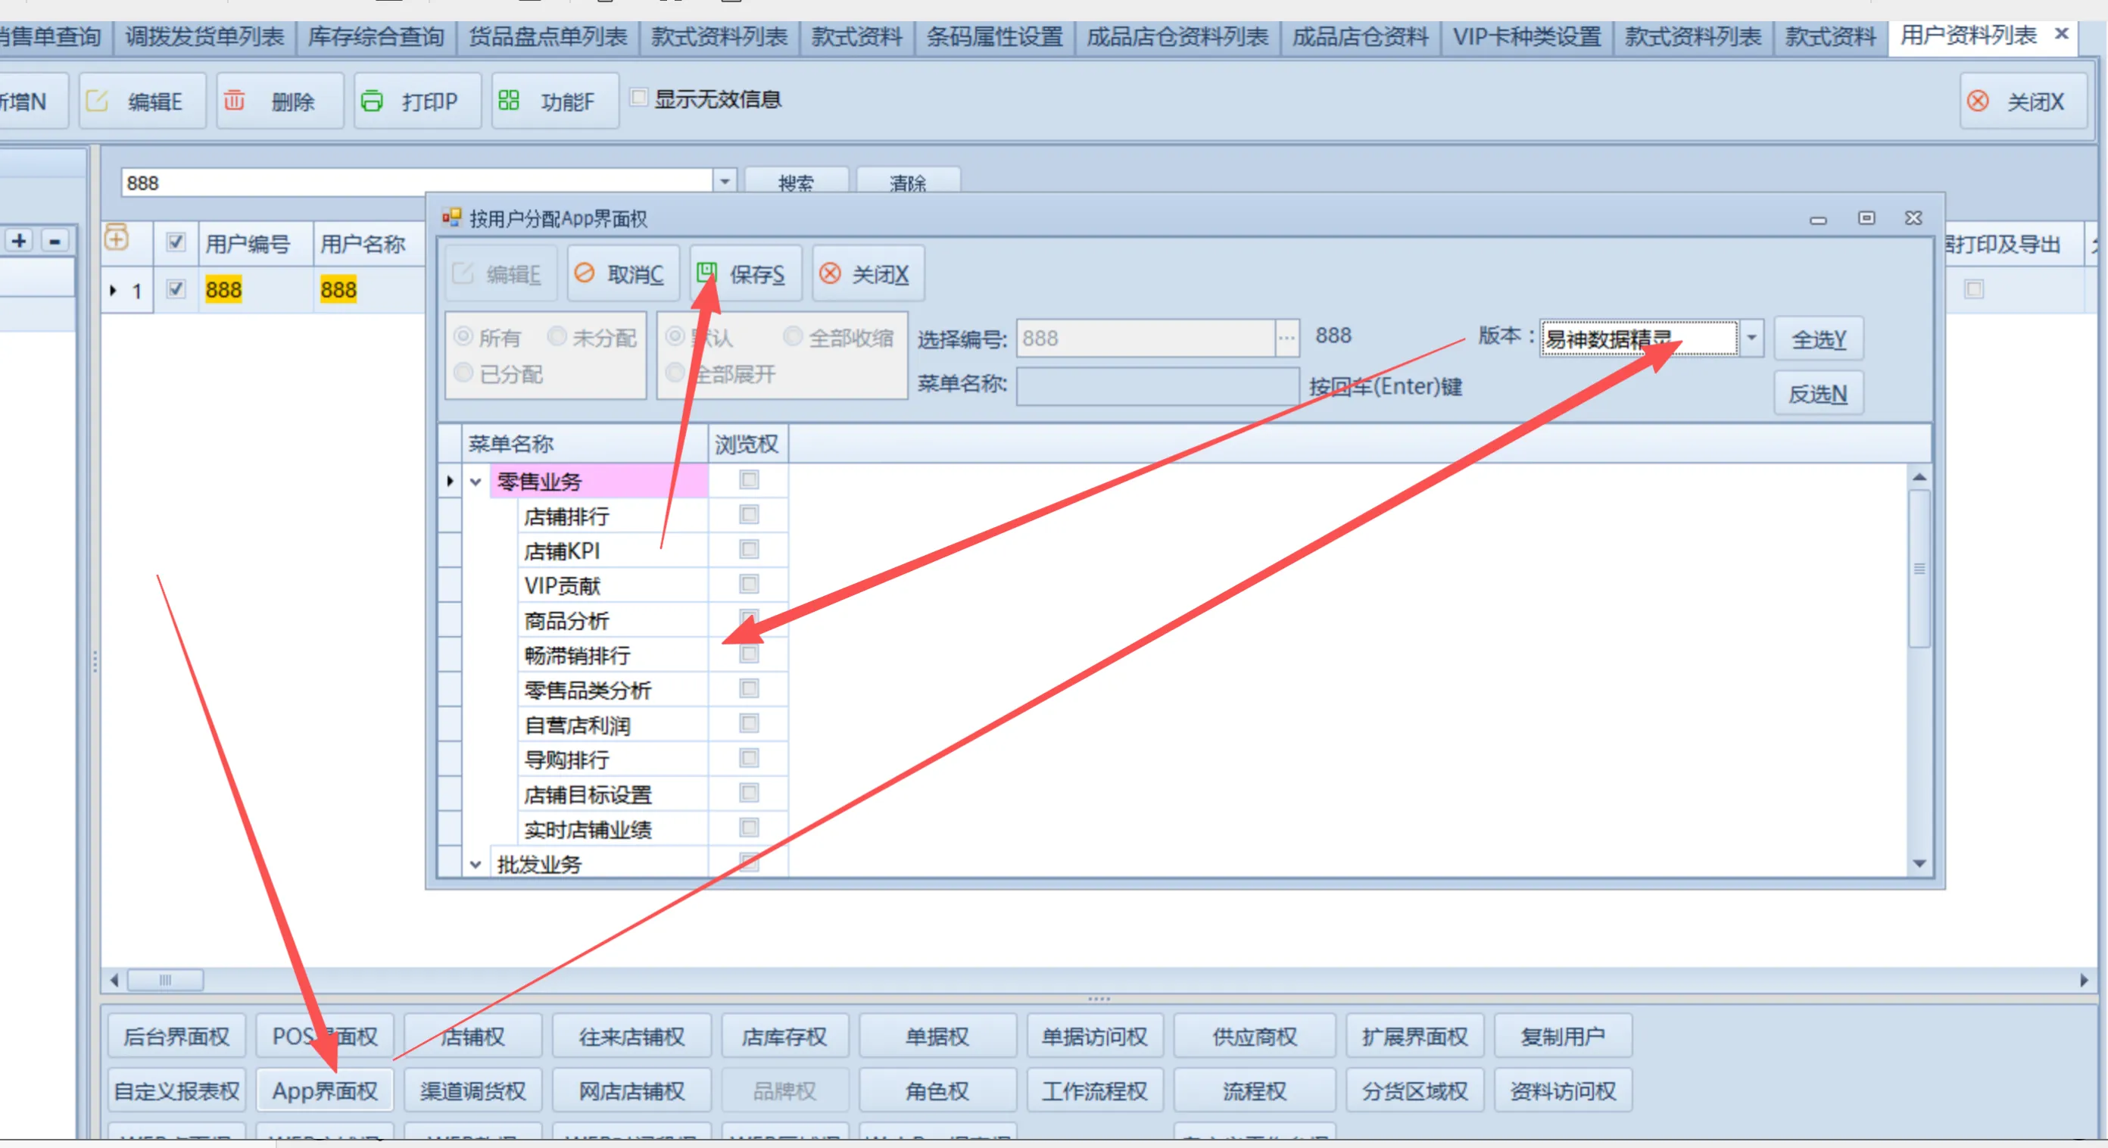Image resolution: width=2108 pixels, height=1148 pixels.
Task: Enable the 显示无效信息 checkbox
Action: pos(639,98)
